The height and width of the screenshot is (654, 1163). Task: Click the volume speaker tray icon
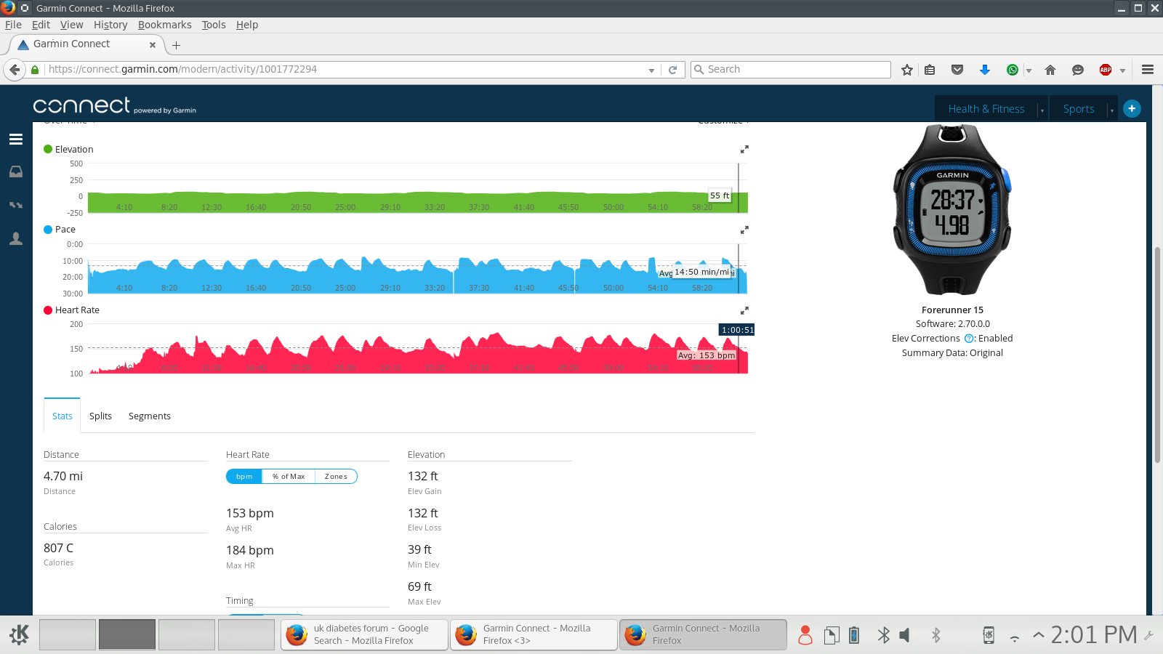pyautogui.click(x=905, y=635)
